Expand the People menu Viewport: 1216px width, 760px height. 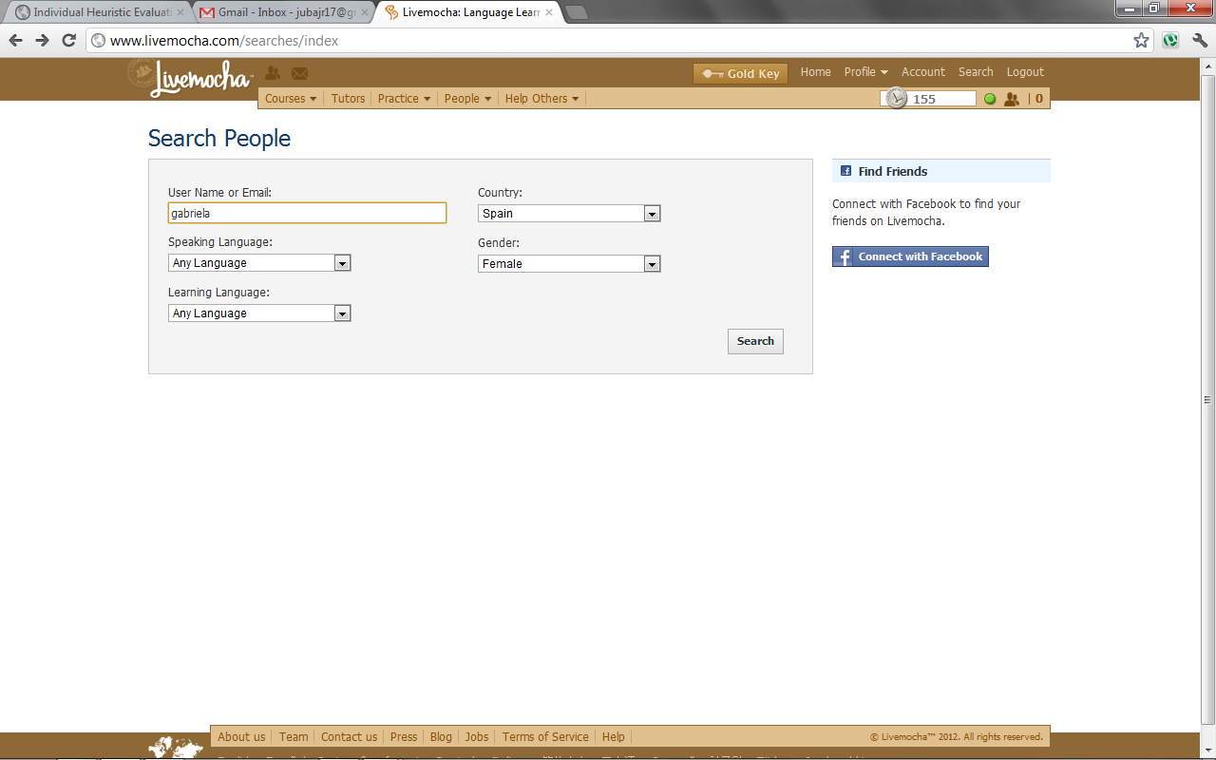[x=467, y=99]
